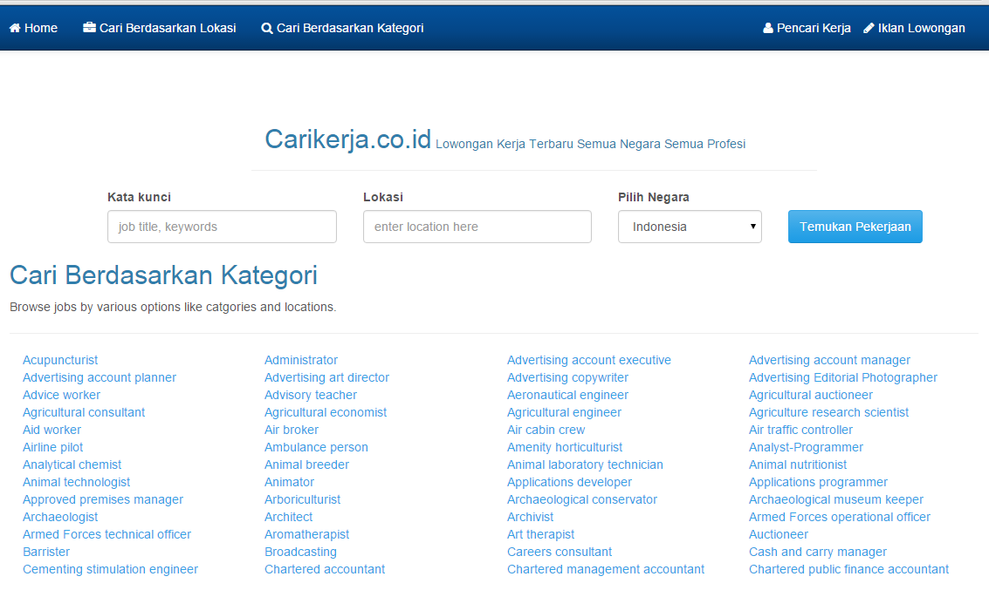Select the Air traffic controller link
Image resolution: width=989 pixels, height=590 pixels.
[x=800, y=430]
